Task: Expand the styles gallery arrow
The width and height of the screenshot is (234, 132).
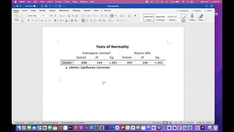Action: point(179,18)
